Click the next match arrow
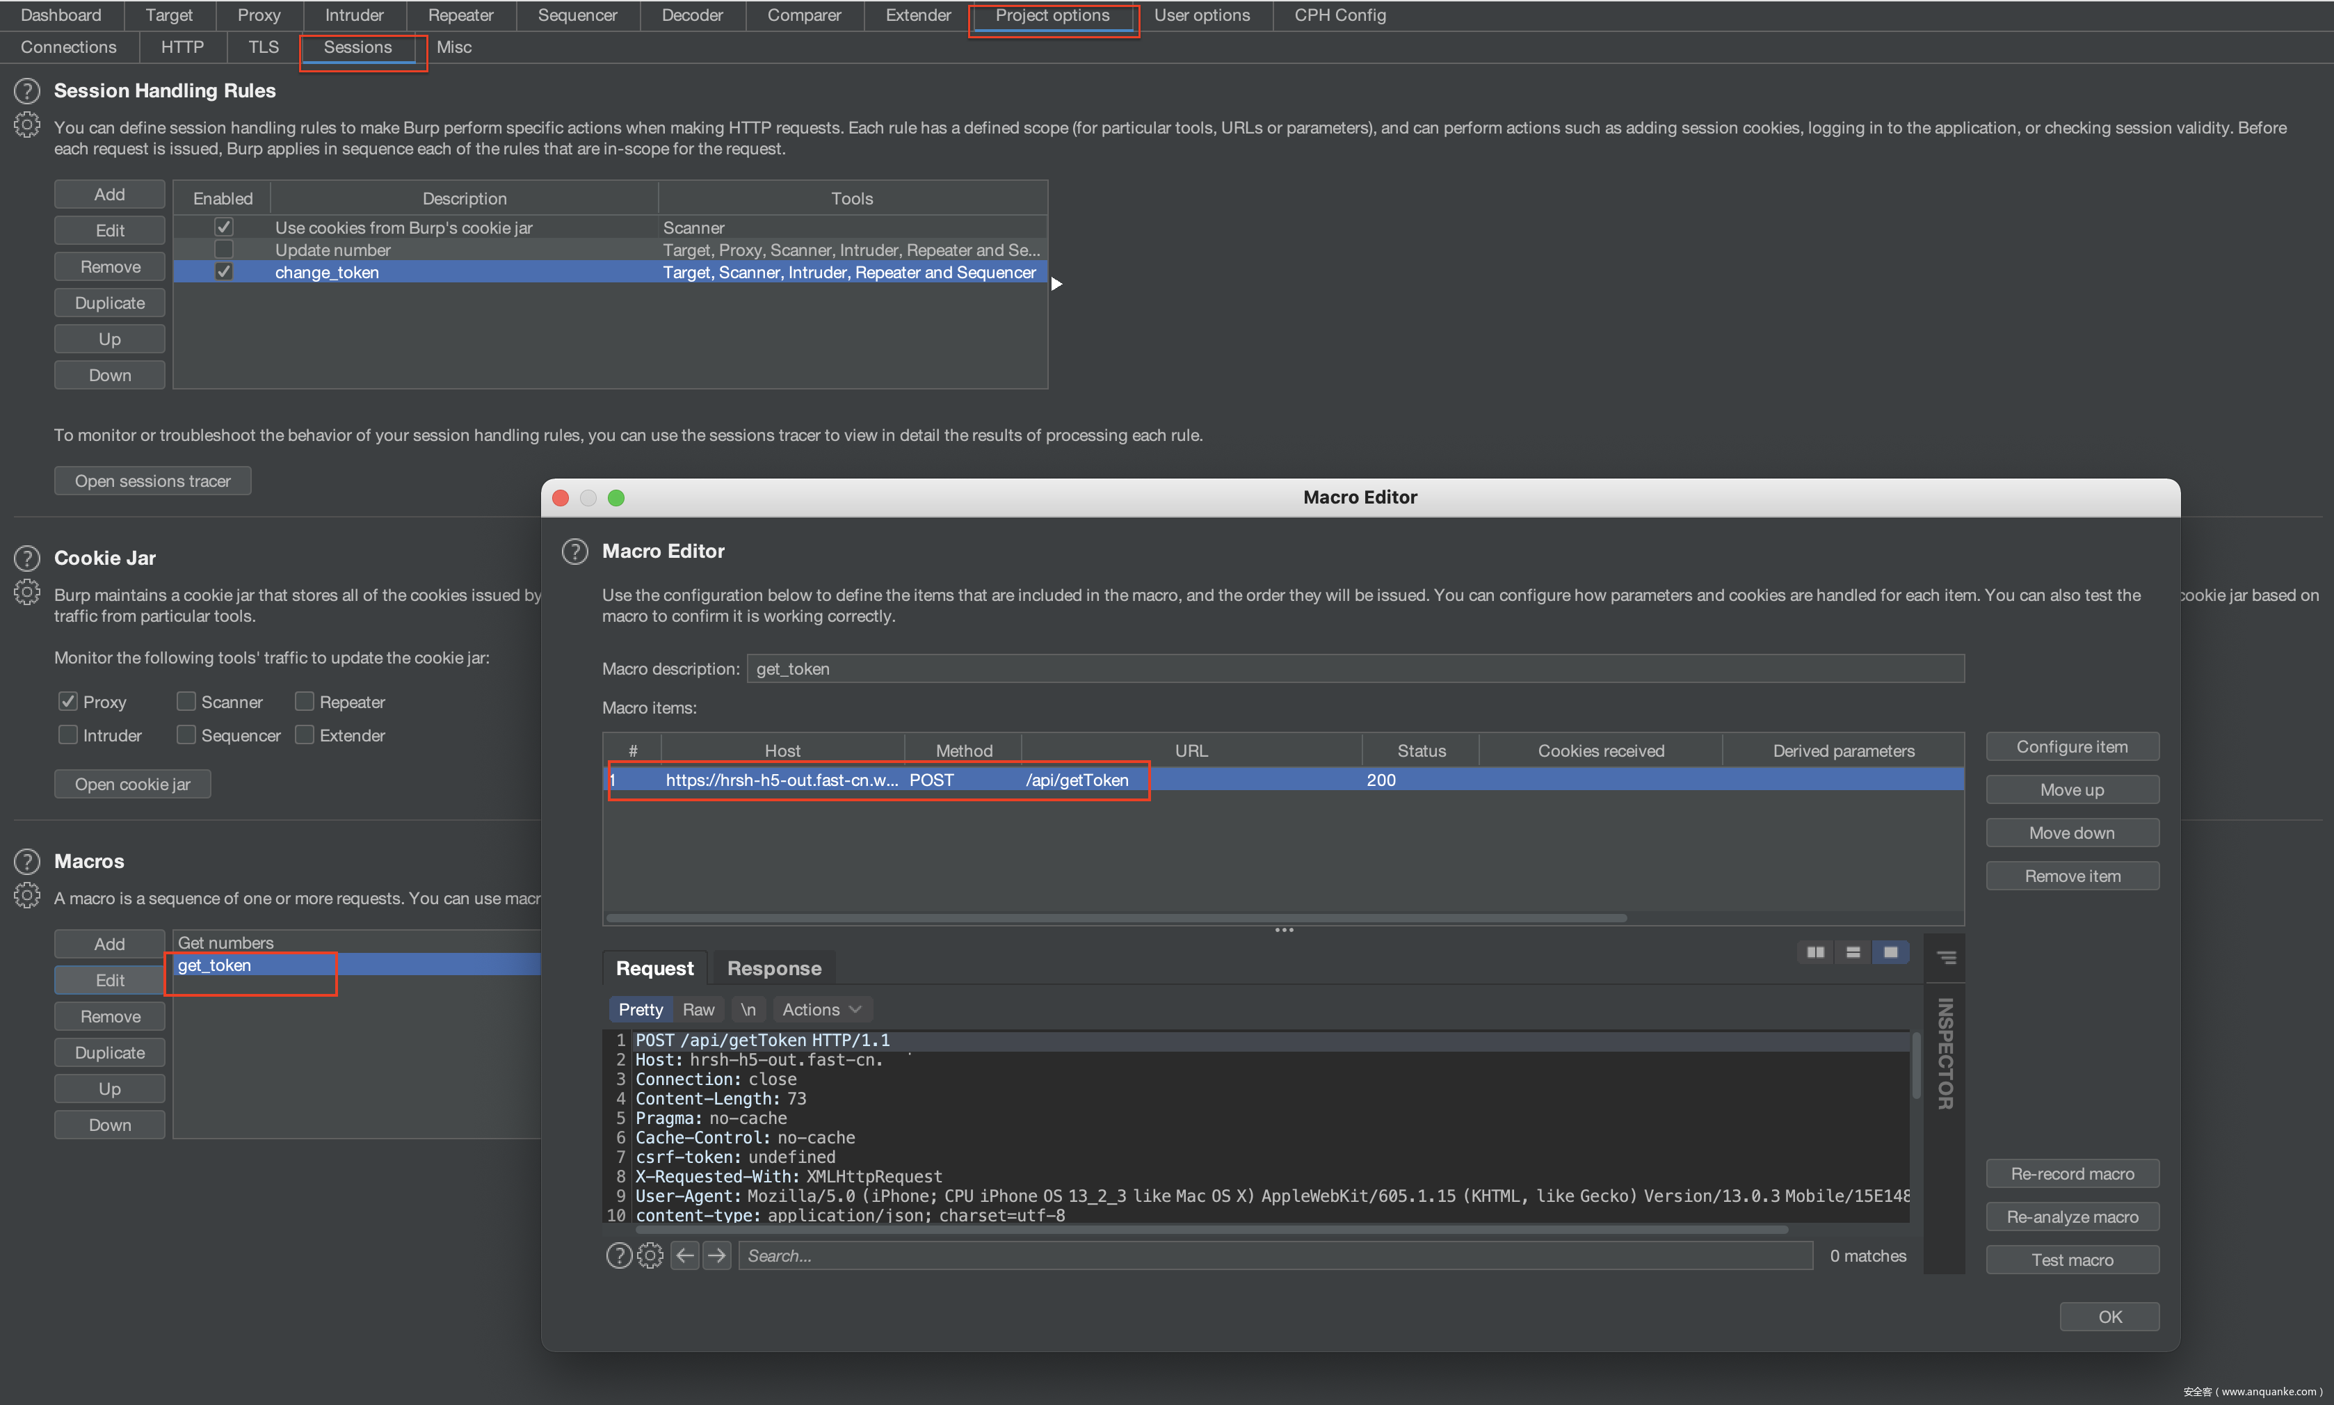Image resolution: width=2334 pixels, height=1405 pixels. click(x=718, y=1255)
